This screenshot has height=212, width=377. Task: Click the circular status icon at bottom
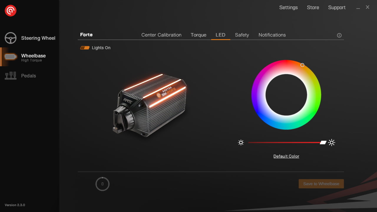click(102, 184)
